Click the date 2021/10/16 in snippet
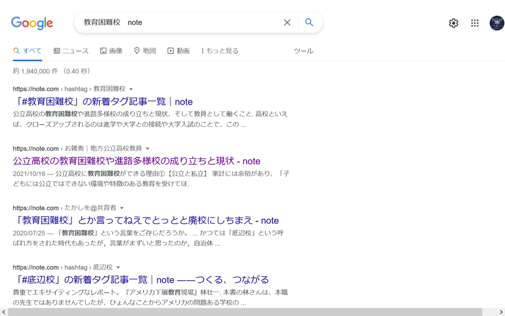The image size is (505, 316). coord(29,173)
